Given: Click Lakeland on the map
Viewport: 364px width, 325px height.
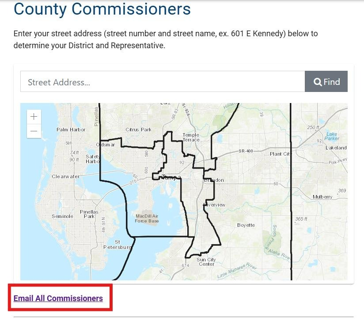Looking at the screenshot, I should 336,148.
